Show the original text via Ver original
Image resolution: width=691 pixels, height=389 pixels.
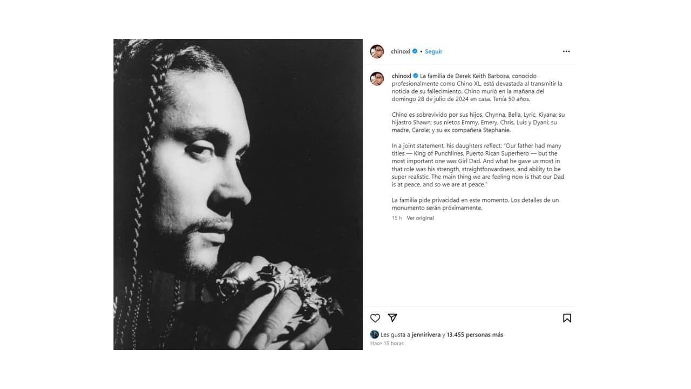(x=420, y=218)
